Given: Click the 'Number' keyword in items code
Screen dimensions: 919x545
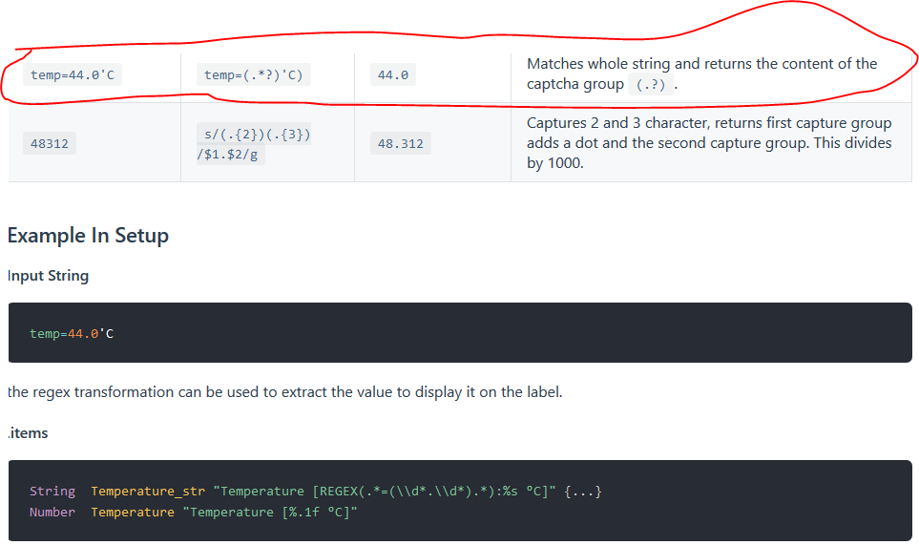Looking at the screenshot, I should click(x=52, y=513).
